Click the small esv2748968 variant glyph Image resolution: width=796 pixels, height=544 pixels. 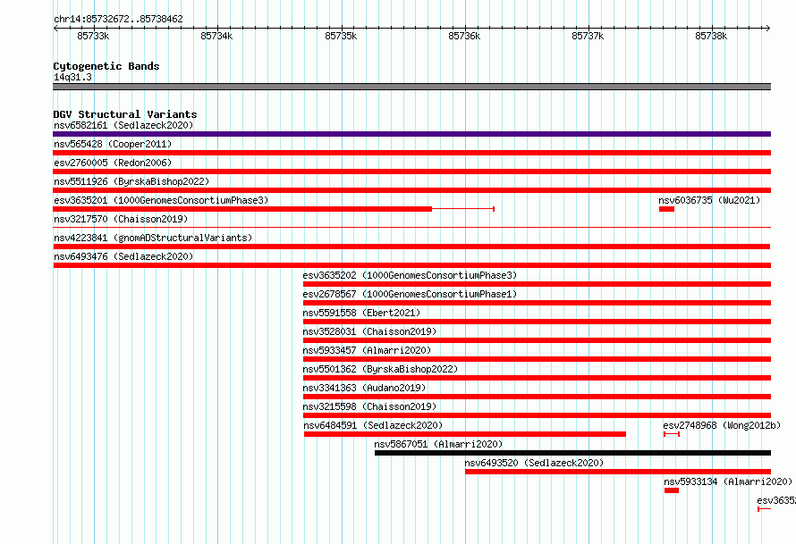(671, 434)
